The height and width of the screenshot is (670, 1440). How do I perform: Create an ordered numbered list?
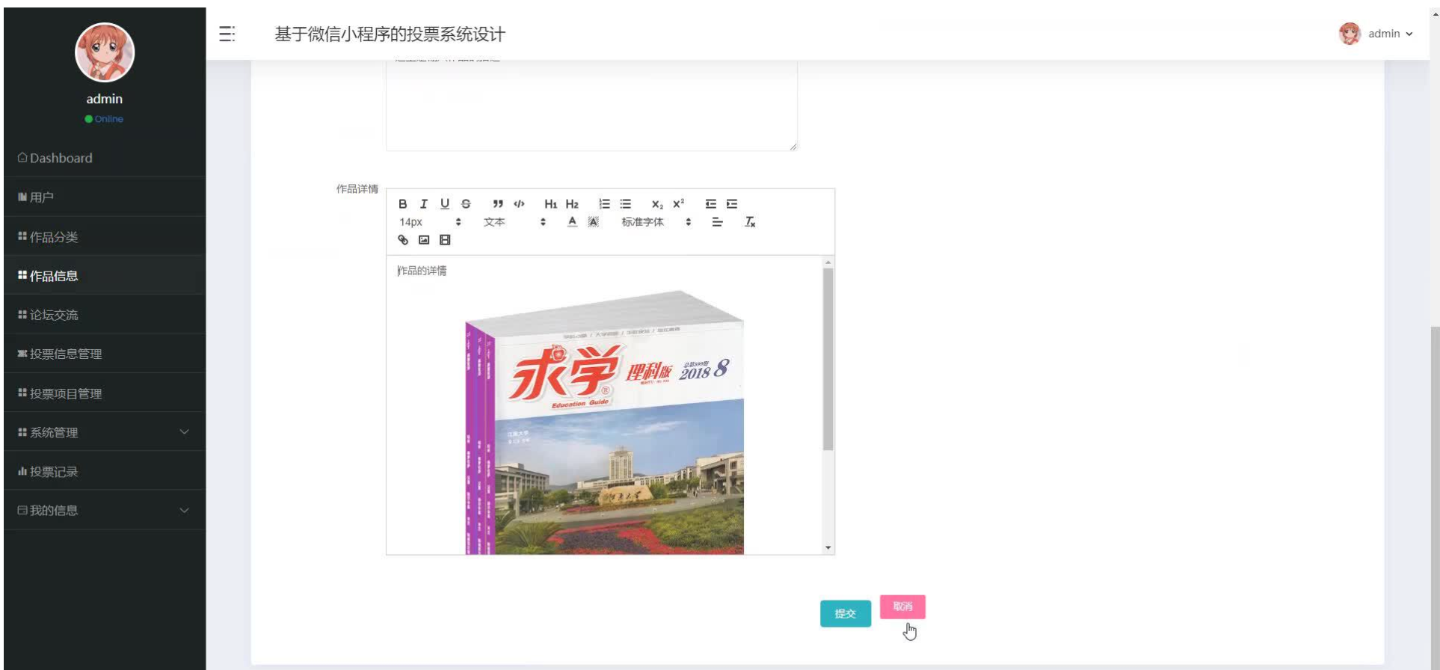[604, 204]
